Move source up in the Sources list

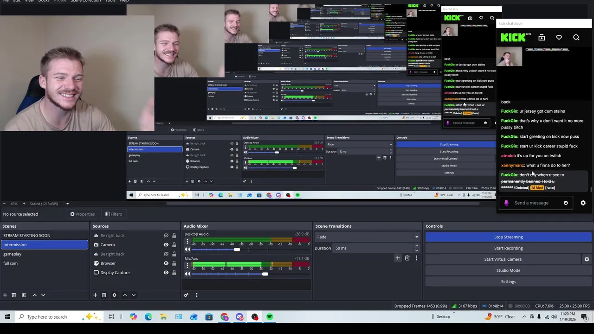(125, 295)
